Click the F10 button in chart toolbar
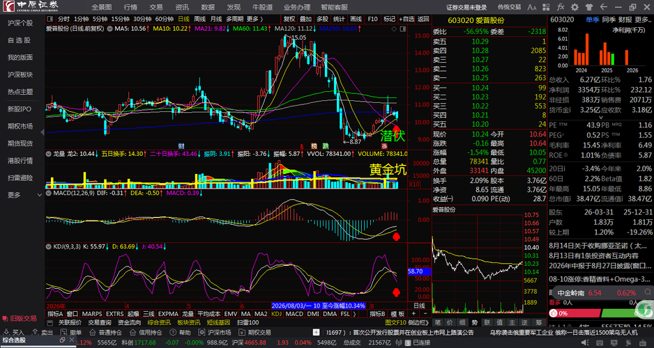 pos(373,19)
